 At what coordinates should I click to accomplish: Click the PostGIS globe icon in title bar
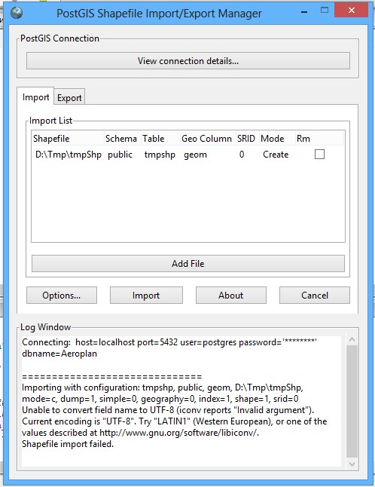16,13
